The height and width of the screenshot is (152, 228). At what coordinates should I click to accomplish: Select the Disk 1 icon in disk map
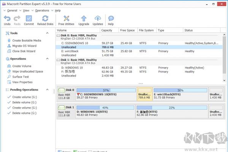point(62,107)
